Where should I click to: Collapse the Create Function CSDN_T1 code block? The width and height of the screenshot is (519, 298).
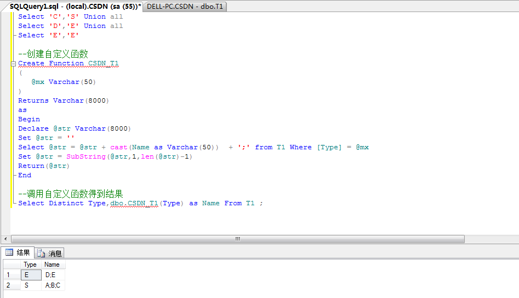point(13,64)
